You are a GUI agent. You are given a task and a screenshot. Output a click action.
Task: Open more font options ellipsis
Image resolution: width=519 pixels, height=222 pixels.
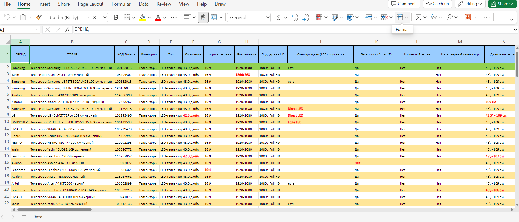point(173,17)
